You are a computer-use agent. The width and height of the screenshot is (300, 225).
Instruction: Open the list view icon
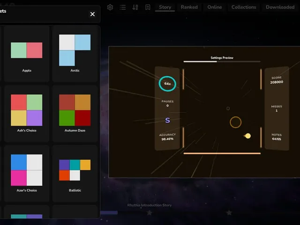[x=123, y=7]
